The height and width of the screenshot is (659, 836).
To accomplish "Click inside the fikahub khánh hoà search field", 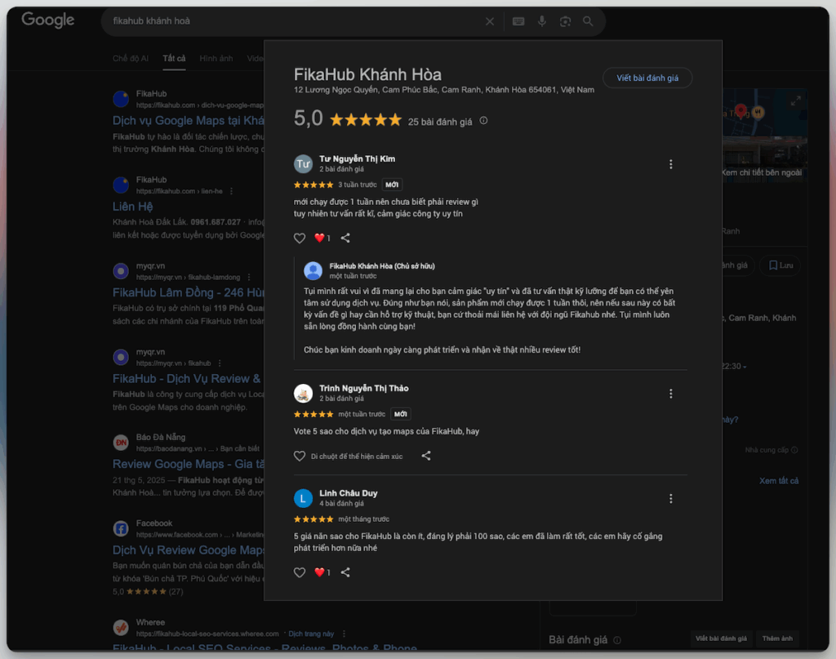I will (x=293, y=21).
